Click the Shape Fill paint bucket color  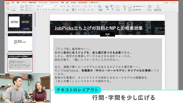[134, 6]
